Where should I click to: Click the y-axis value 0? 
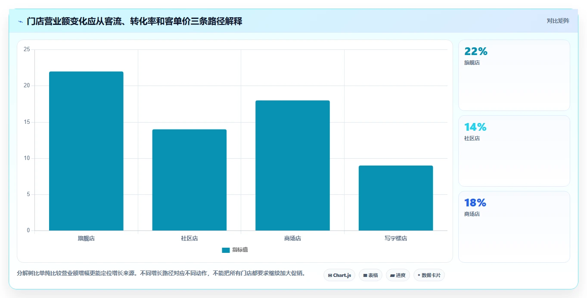coord(28,230)
